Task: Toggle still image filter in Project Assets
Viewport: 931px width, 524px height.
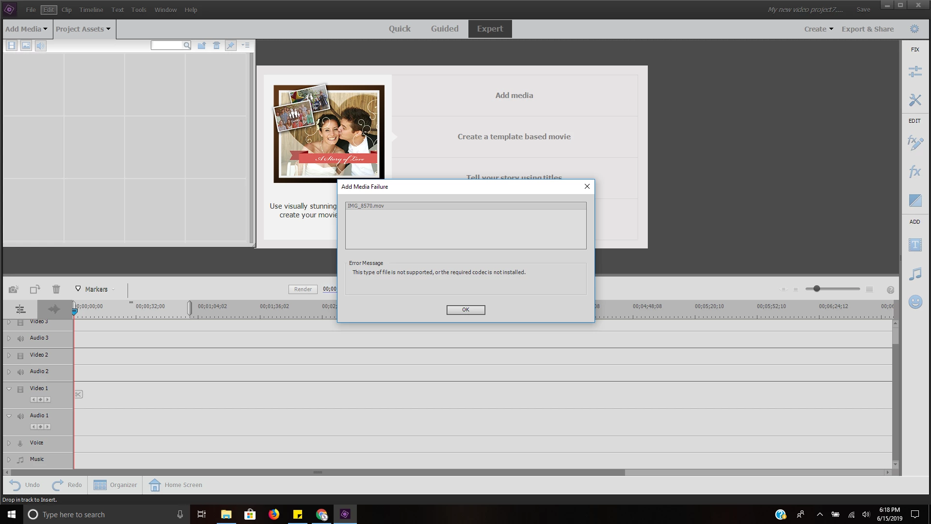Action: [x=26, y=46]
